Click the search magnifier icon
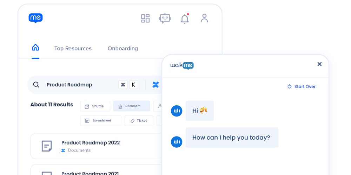The image size is (351, 175). tap(36, 85)
